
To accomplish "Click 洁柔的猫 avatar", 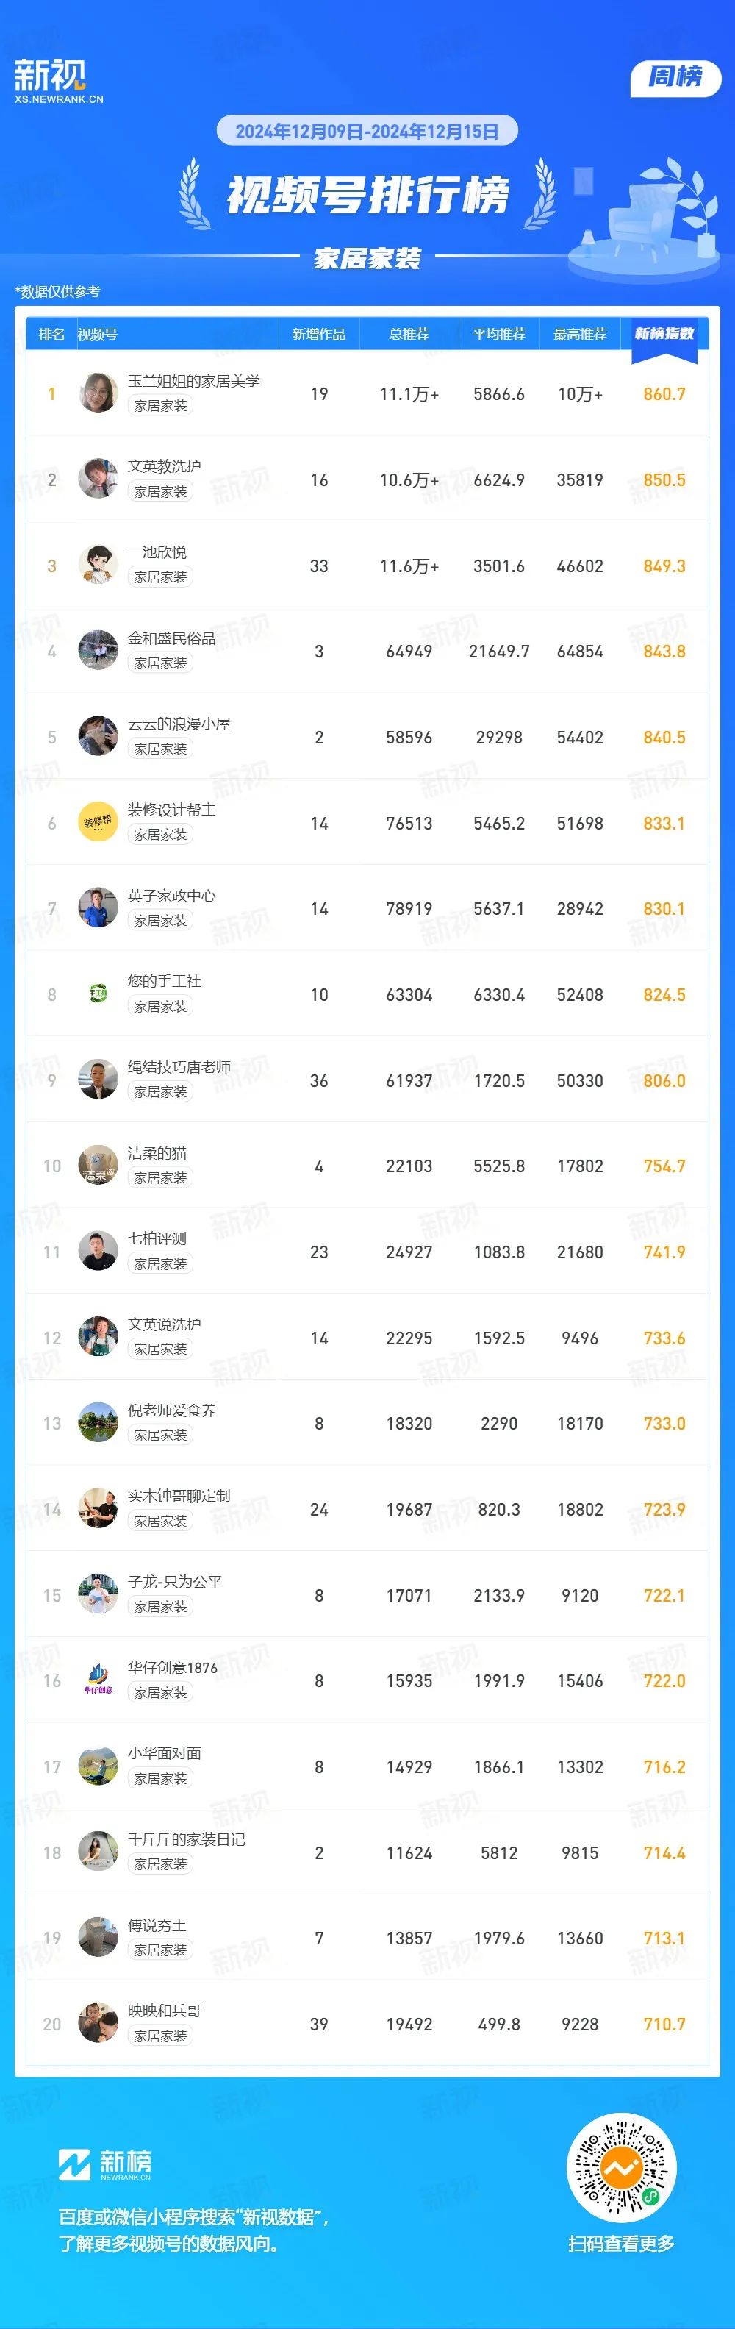I will point(98,1166).
